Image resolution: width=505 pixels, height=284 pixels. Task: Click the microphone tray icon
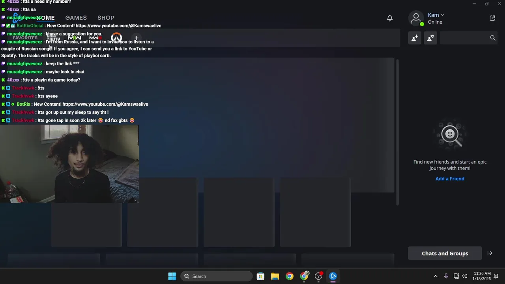pyautogui.click(x=446, y=276)
